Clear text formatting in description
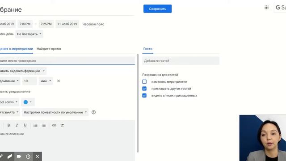286x161 pixels. click(x=62, y=125)
